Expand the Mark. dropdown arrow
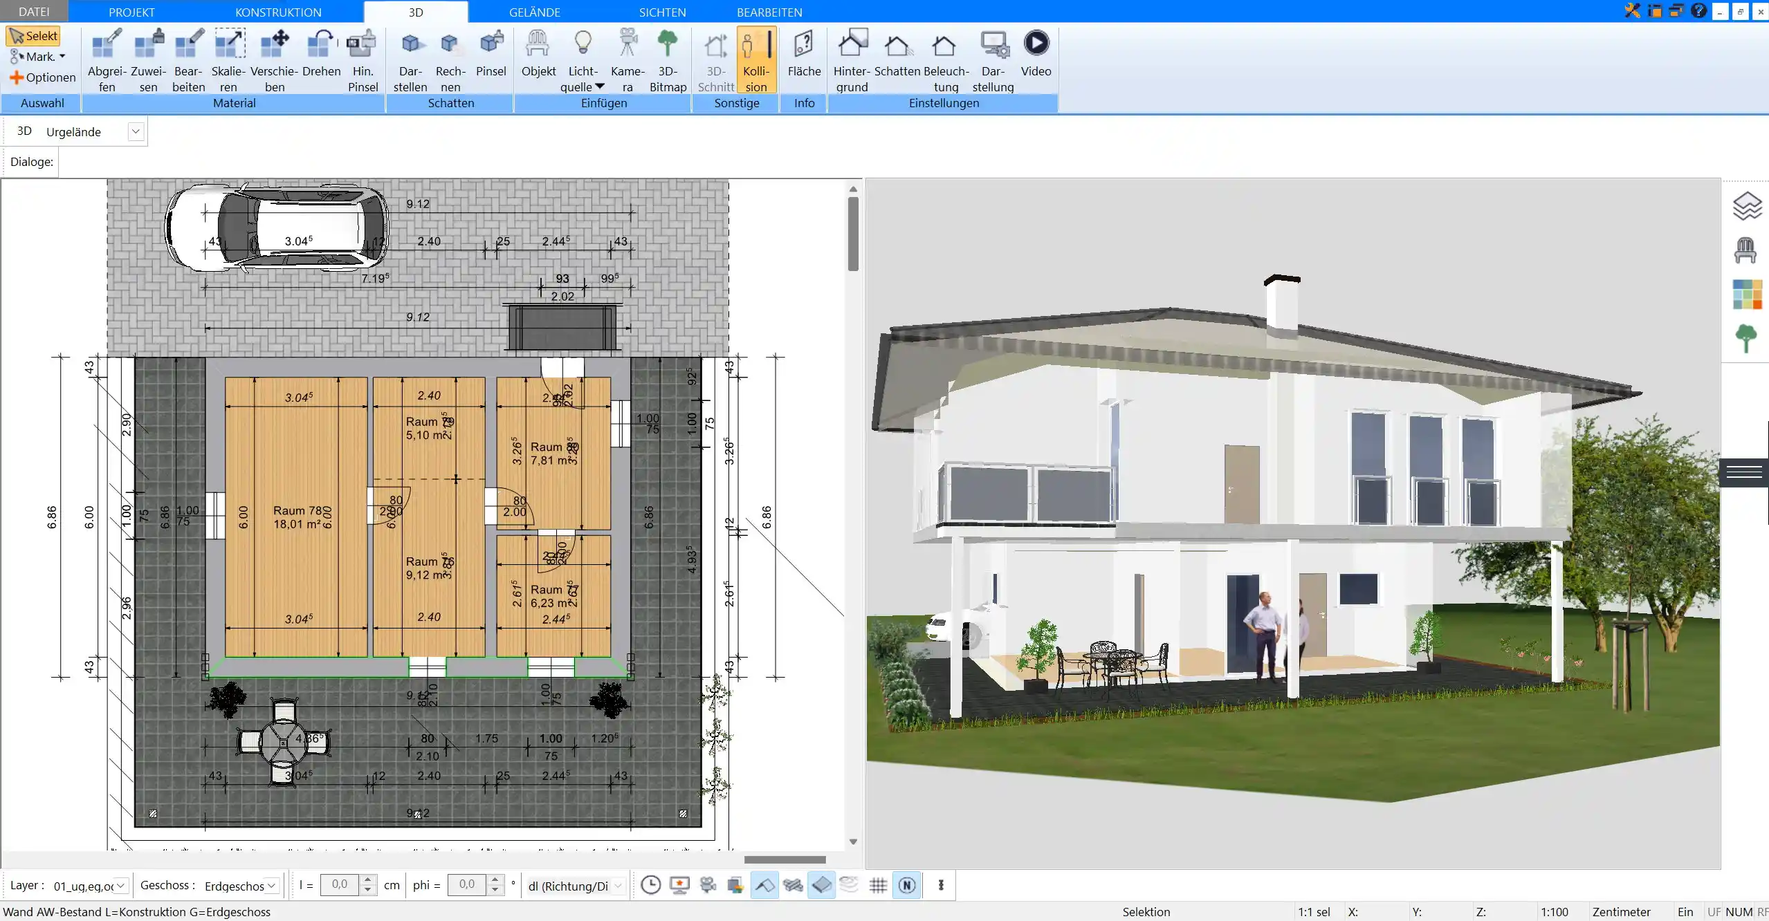Screen dimensions: 1769x921 (x=62, y=57)
